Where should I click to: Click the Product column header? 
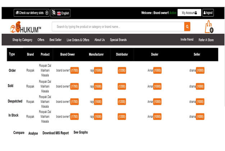click(x=45, y=54)
